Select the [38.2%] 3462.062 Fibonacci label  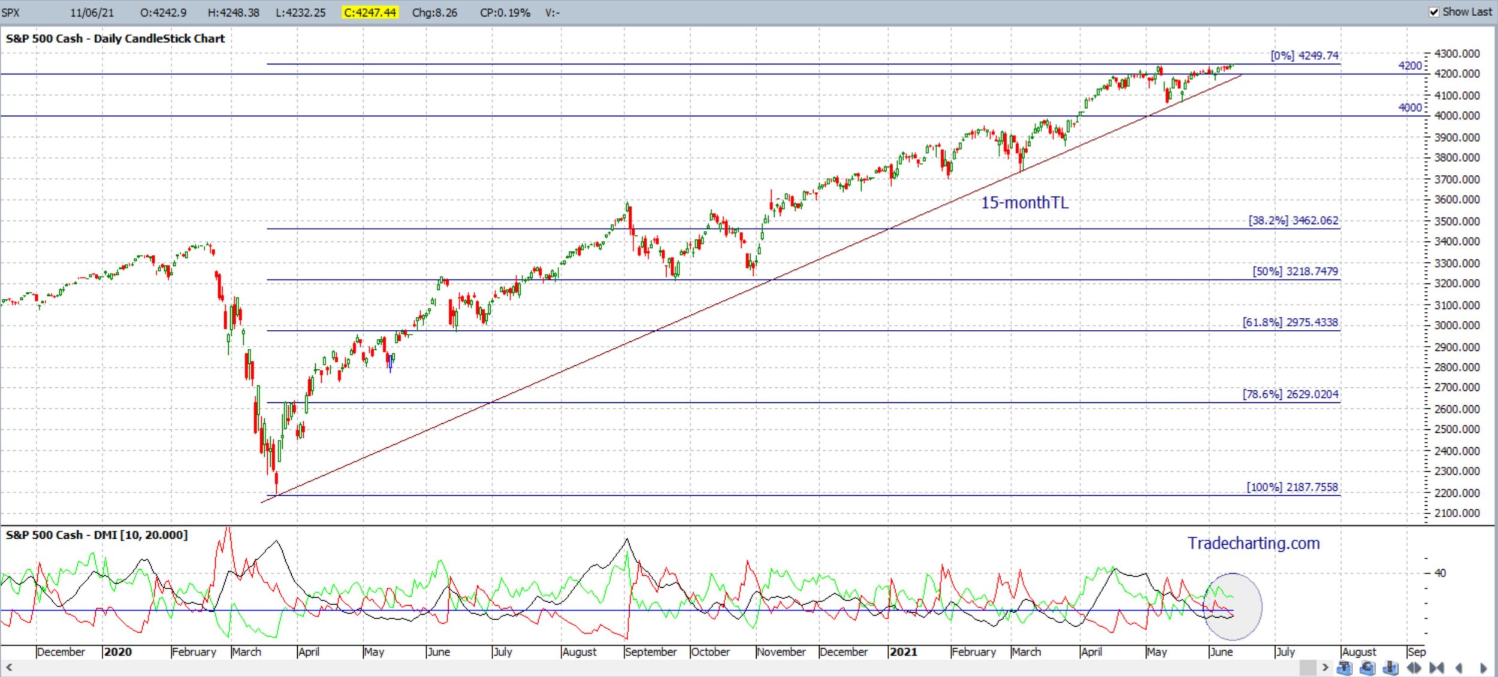pos(1293,220)
